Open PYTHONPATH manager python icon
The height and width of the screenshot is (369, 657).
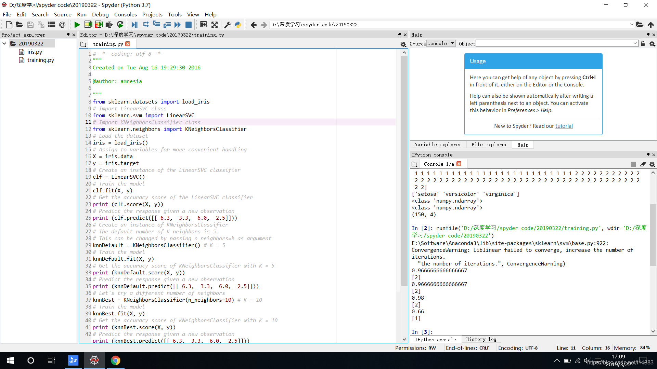coord(238,25)
